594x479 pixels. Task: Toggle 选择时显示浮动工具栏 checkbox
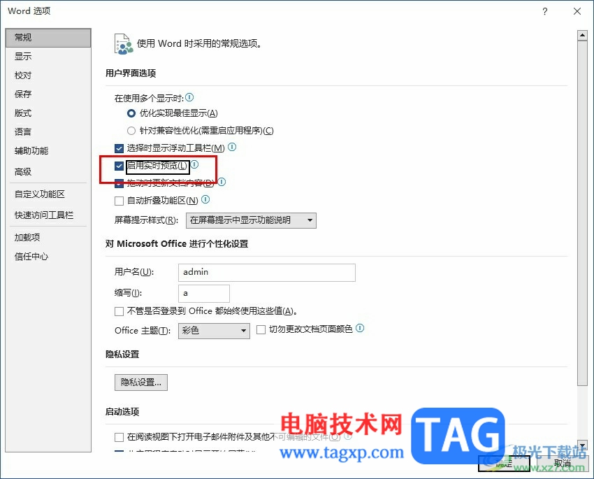(x=119, y=148)
